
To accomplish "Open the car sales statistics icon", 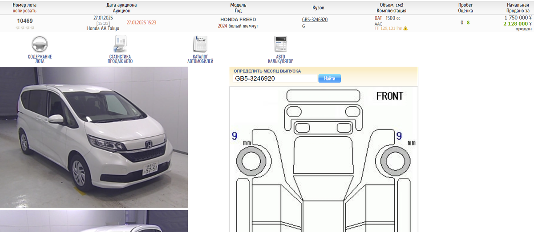I will pos(120,44).
